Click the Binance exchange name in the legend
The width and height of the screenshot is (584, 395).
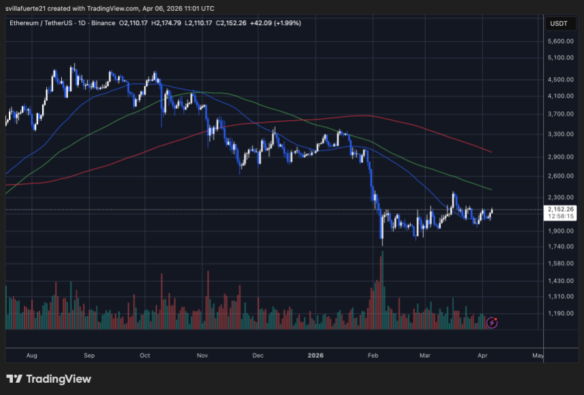pos(103,23)
